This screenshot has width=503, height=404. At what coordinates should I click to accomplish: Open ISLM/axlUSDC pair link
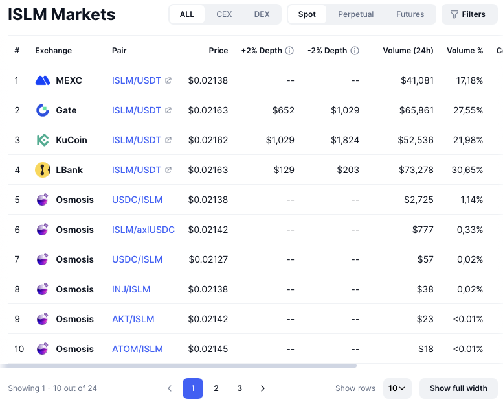[x=143, y=230]
